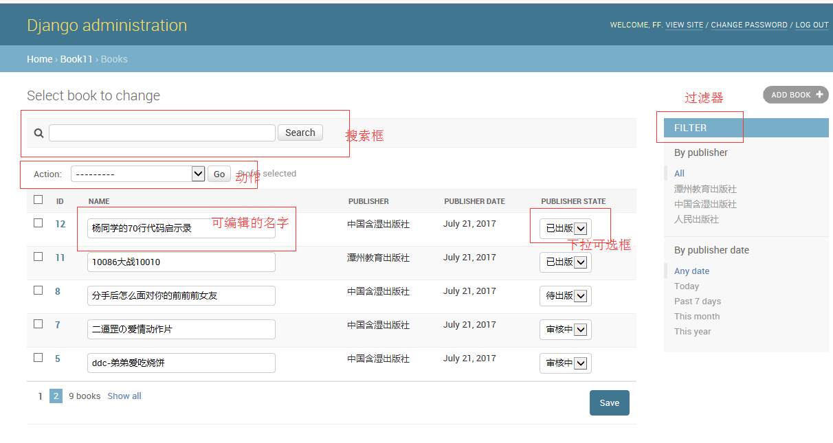Toggle the select-all books checkbox
Viewport: 833px width, 443px height.
(x=38, y=200)
